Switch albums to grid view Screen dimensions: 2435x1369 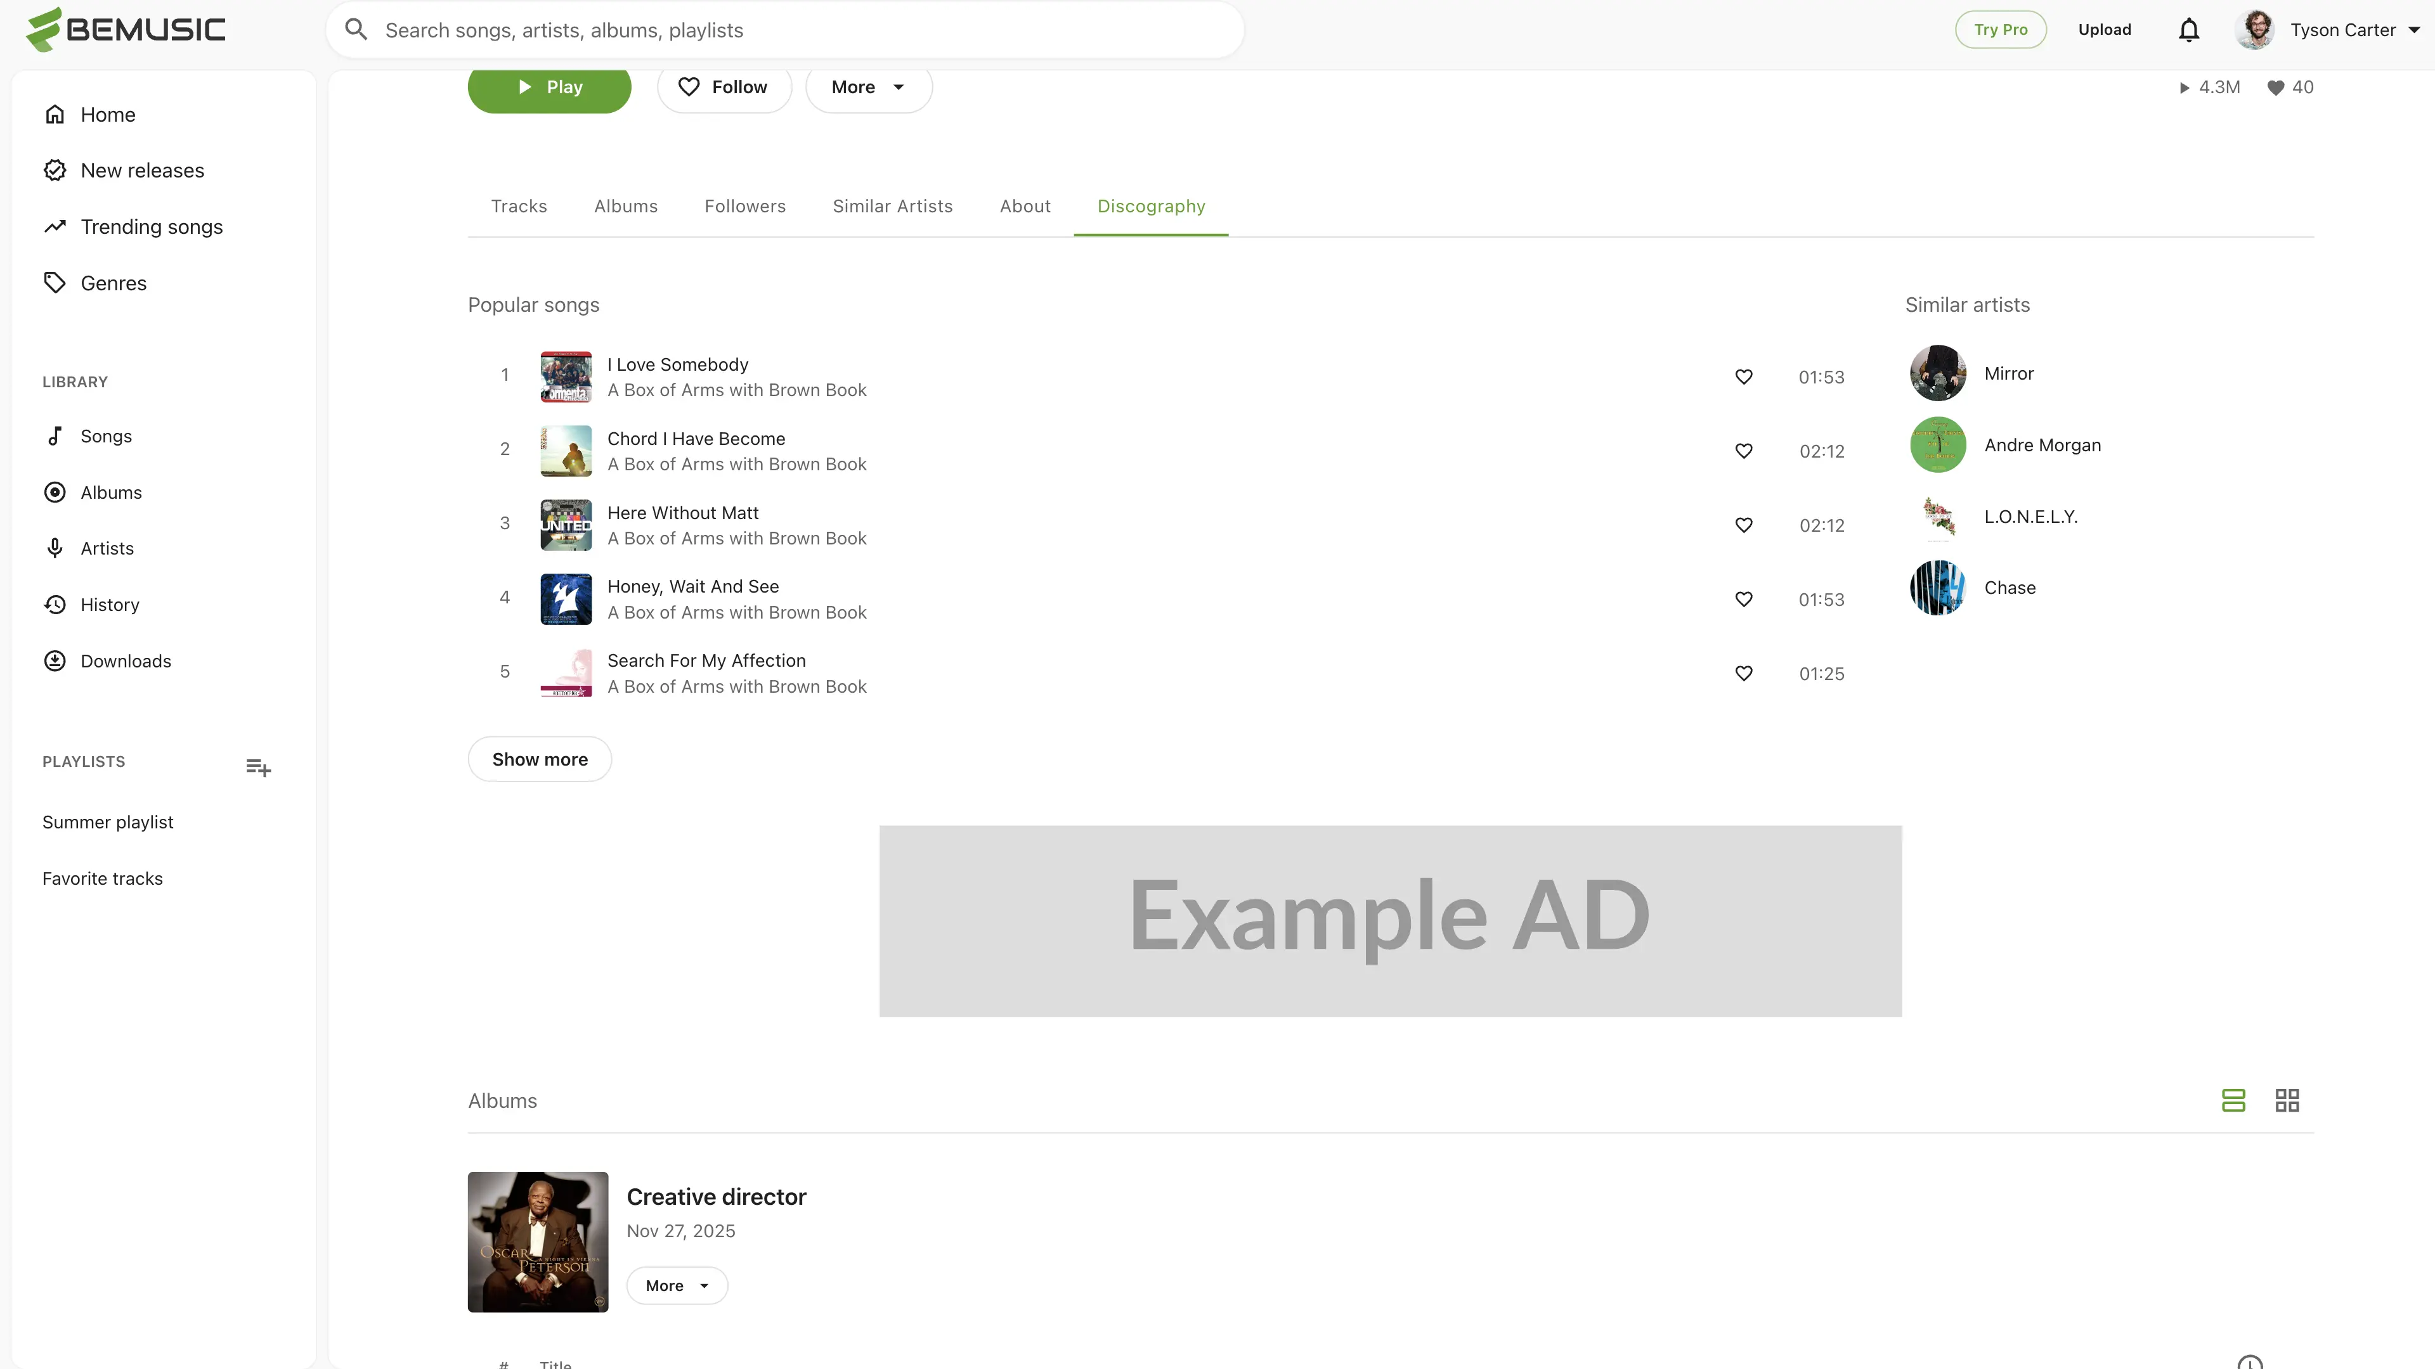(2287, 1100)
